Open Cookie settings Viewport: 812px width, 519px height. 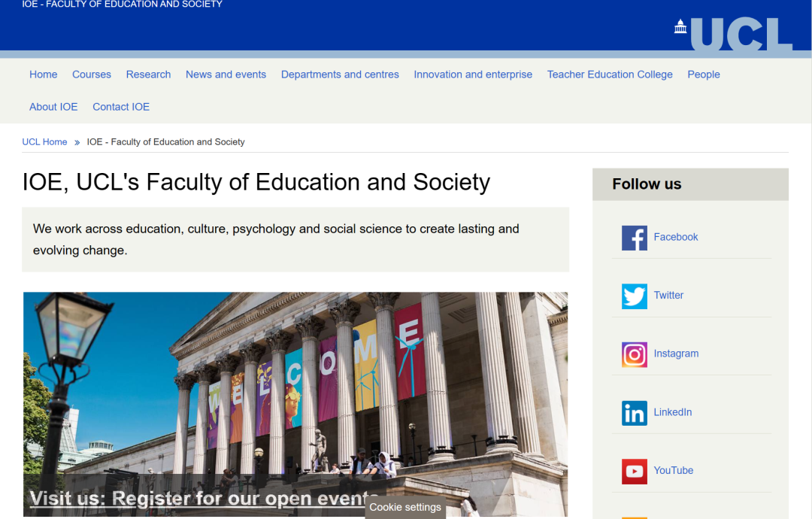click(x=404, y=507)
